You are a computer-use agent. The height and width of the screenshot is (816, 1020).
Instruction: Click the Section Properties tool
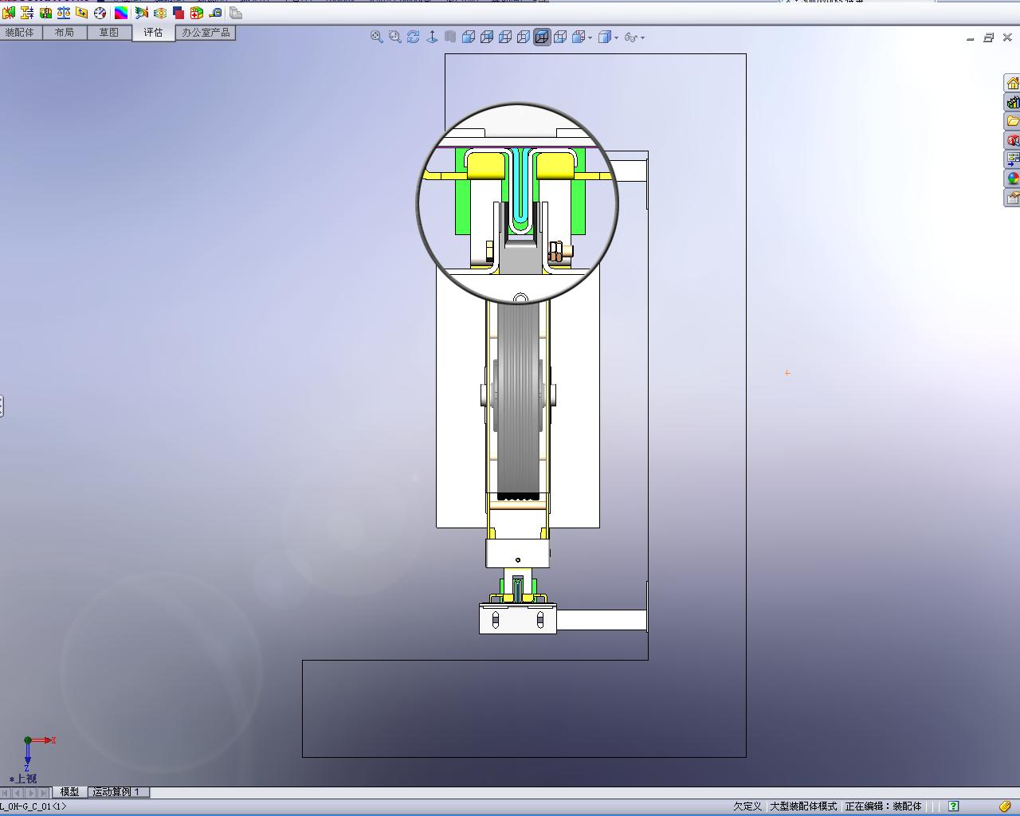point(82,13)
